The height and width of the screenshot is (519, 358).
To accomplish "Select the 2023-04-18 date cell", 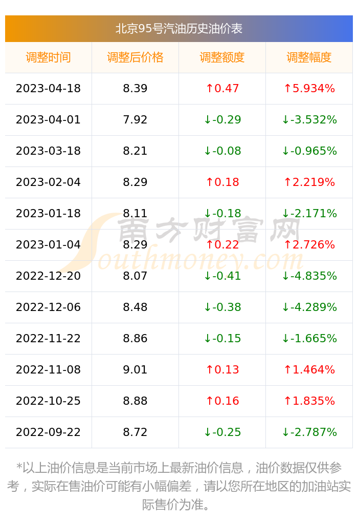I will coord(48,88).
